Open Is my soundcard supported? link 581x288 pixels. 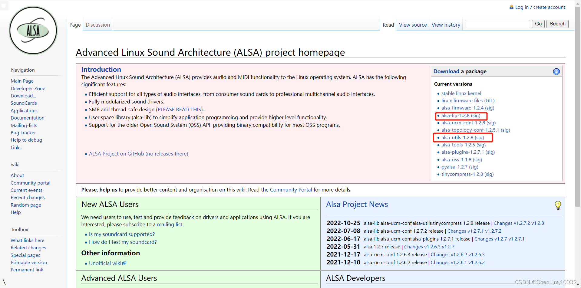pos(122,234)
